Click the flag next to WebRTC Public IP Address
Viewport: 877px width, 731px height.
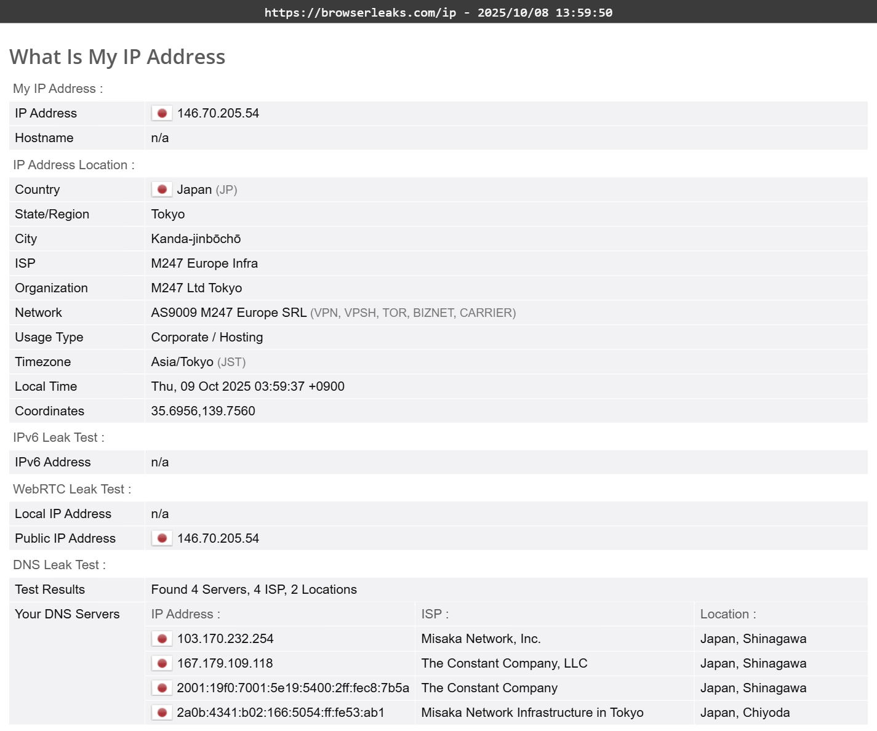162,538
